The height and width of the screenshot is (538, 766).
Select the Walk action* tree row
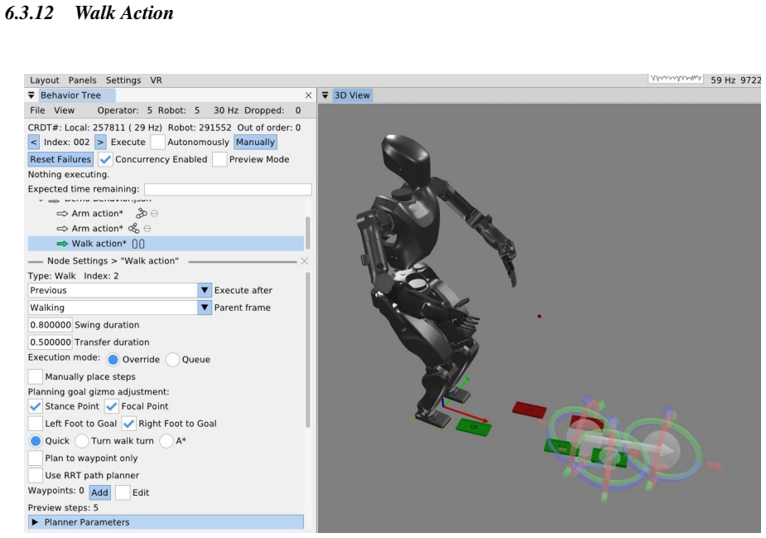pos(166,244)
